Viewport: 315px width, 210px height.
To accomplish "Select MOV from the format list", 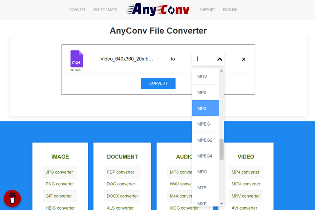I will tap(205, 76).
